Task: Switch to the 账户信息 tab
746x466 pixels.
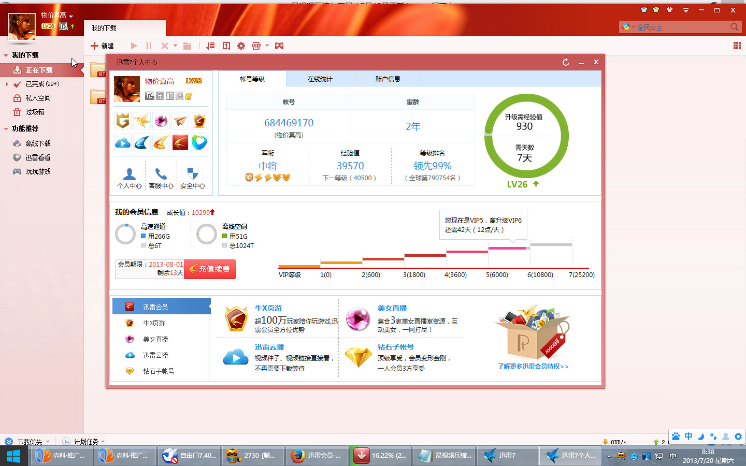Action: (388, 79)
